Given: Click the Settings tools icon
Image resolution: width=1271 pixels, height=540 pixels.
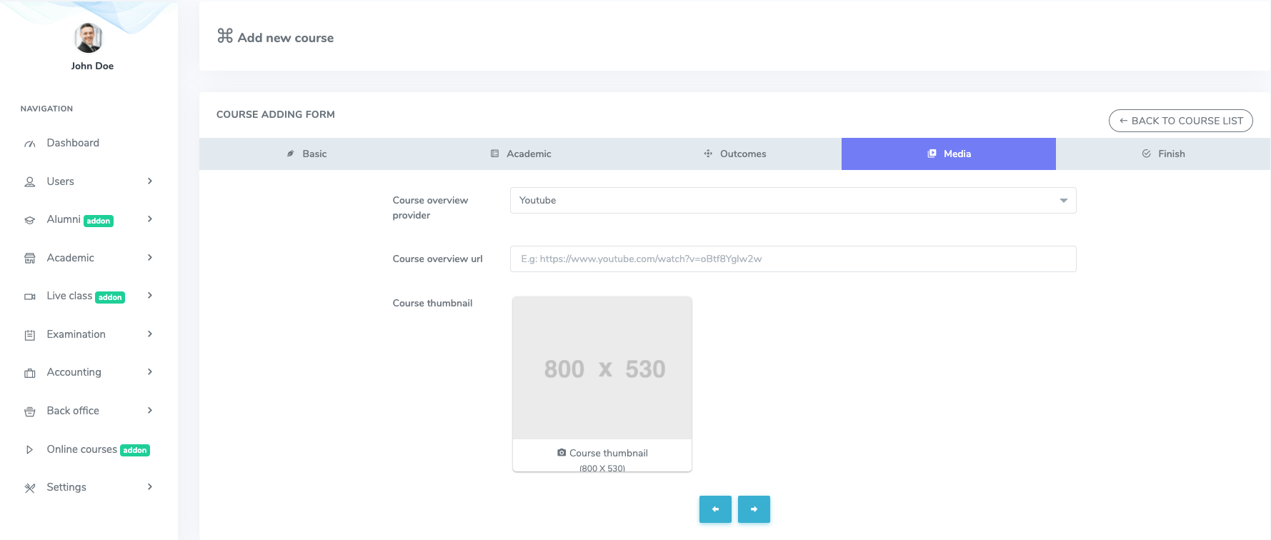Looking at the screenshot, I should [x=30, y=488].
